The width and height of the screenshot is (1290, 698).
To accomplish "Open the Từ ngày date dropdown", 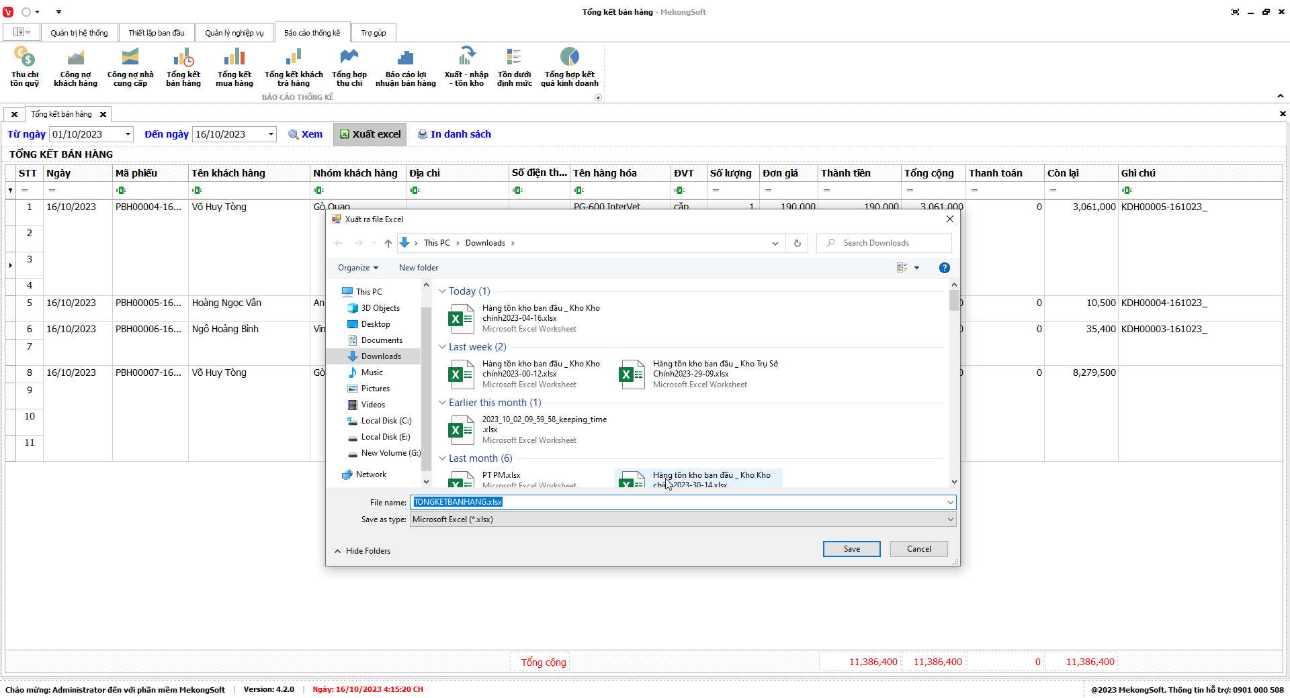I will click(x=128, y=134).
